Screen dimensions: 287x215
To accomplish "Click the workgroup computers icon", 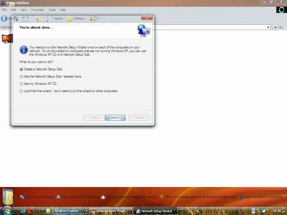I will (241, 197).
